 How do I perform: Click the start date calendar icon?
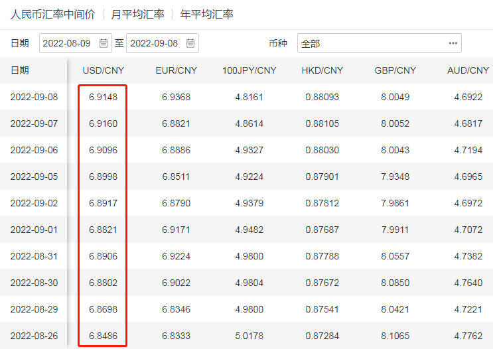(104, 43)
